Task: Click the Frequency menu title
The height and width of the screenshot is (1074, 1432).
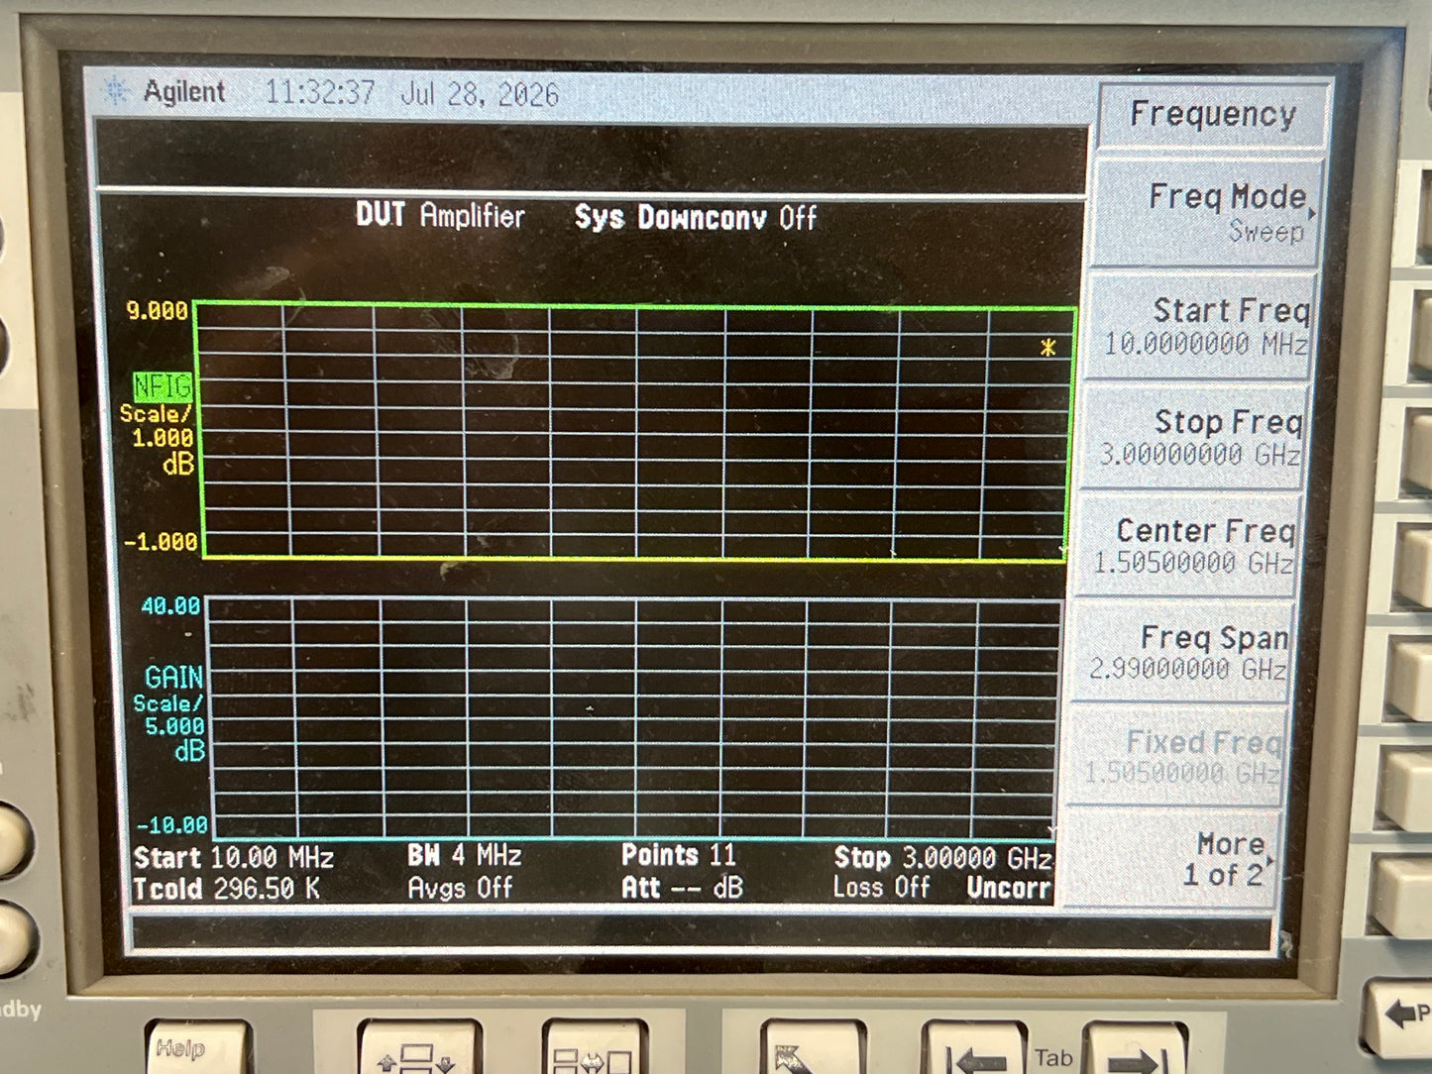Action: (x=1213, y=115)
